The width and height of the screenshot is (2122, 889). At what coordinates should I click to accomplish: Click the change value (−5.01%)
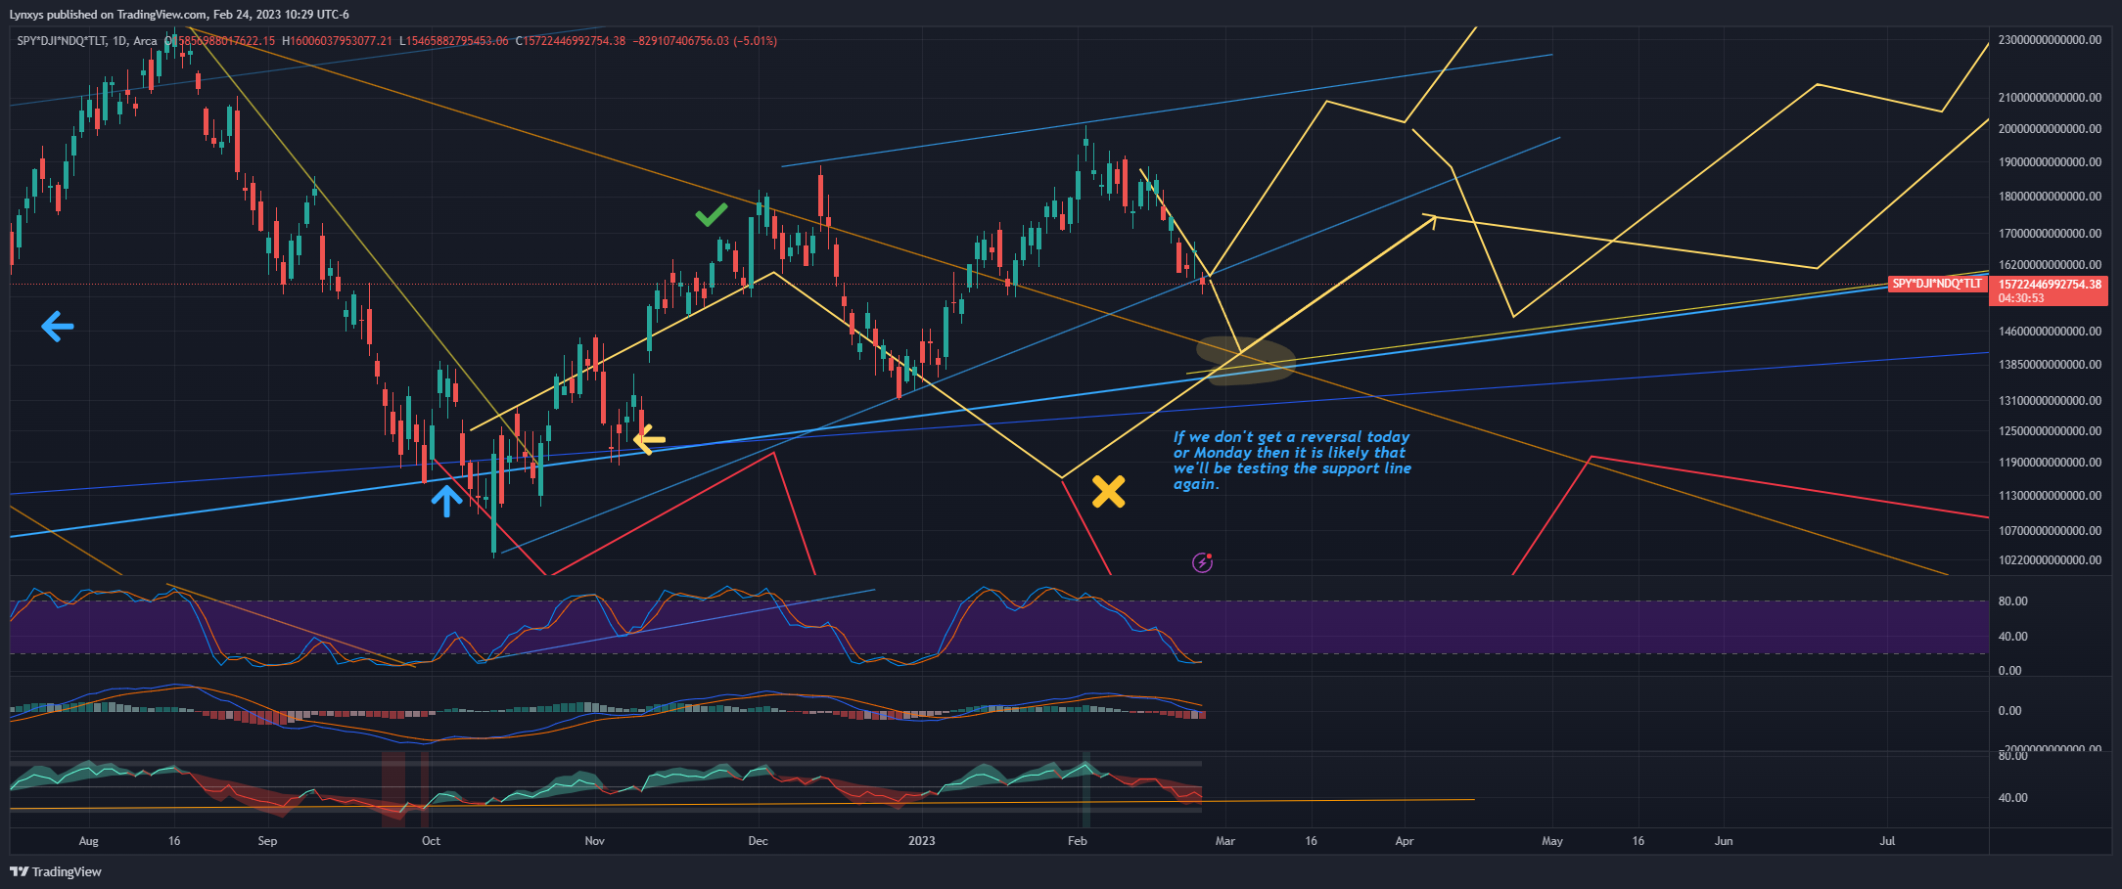[755, 41]
